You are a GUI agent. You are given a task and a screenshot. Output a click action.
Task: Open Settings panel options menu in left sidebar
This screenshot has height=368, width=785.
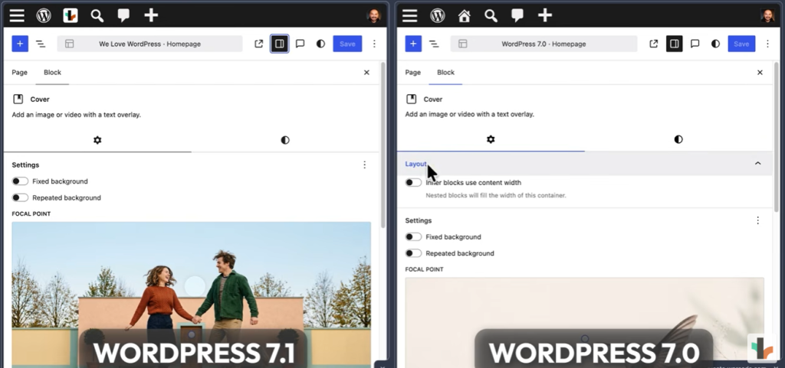click(364, 164)
